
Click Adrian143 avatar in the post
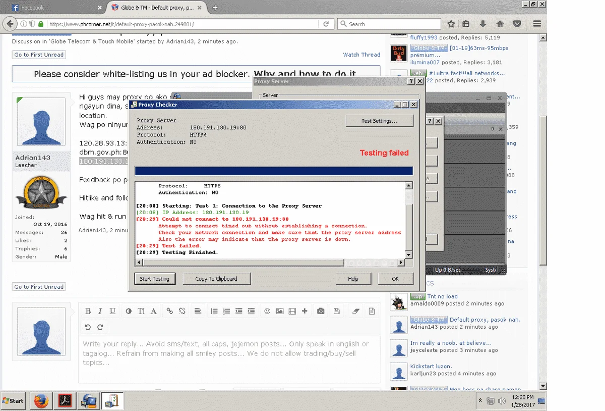(41, 122)
